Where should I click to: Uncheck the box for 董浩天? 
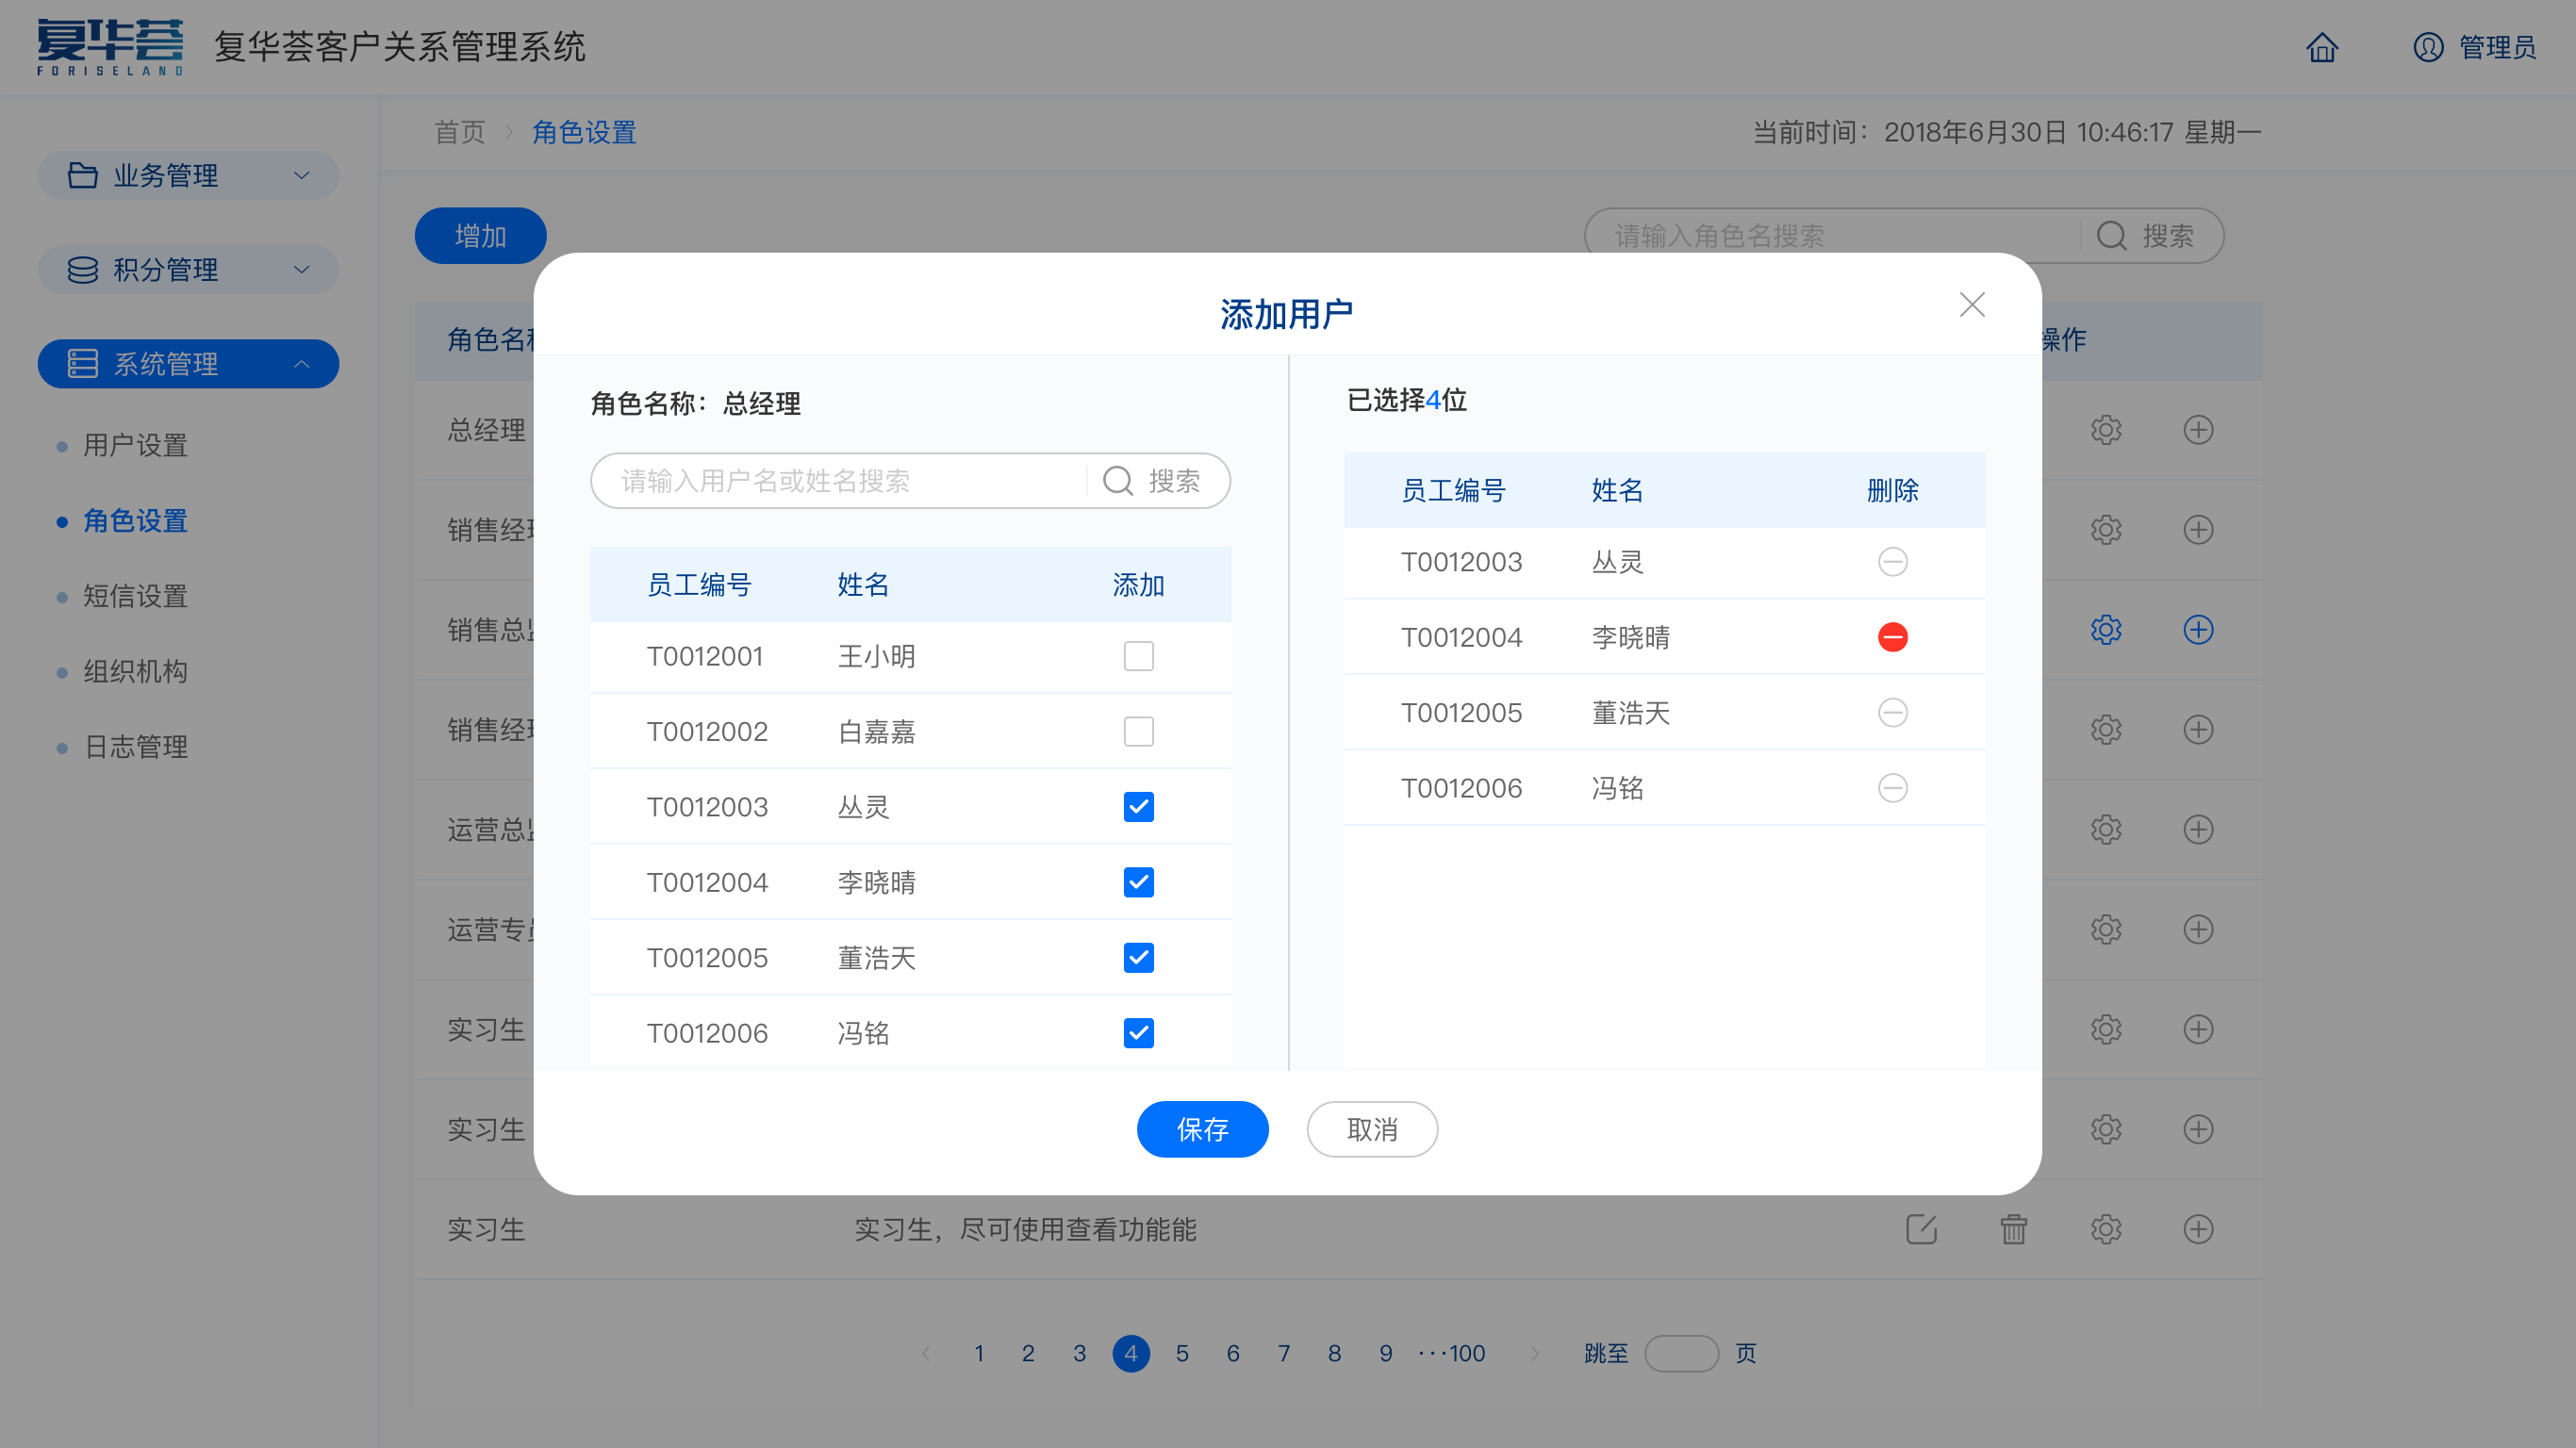click(x=1138, y=958)
